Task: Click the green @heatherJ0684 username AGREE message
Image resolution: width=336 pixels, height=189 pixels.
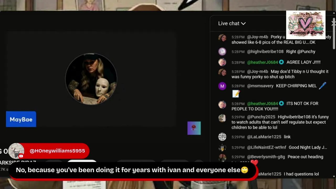Action: click(262, 62)
